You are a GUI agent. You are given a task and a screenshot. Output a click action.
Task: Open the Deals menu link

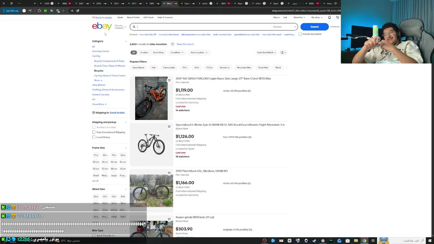tap(120, 17)
